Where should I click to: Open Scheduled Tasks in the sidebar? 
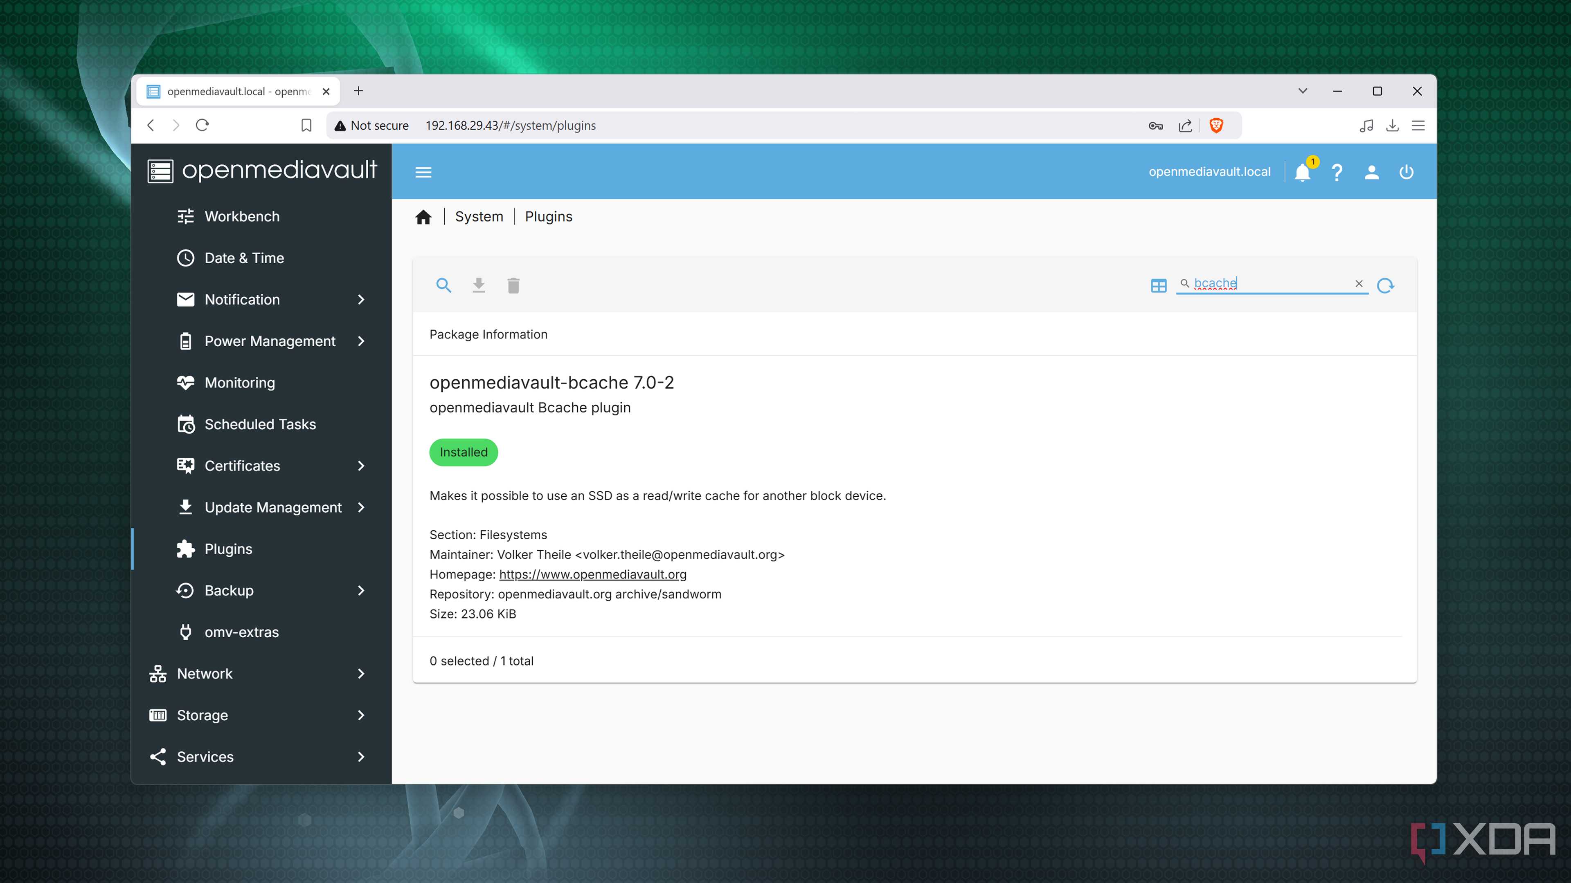[262, 424]
